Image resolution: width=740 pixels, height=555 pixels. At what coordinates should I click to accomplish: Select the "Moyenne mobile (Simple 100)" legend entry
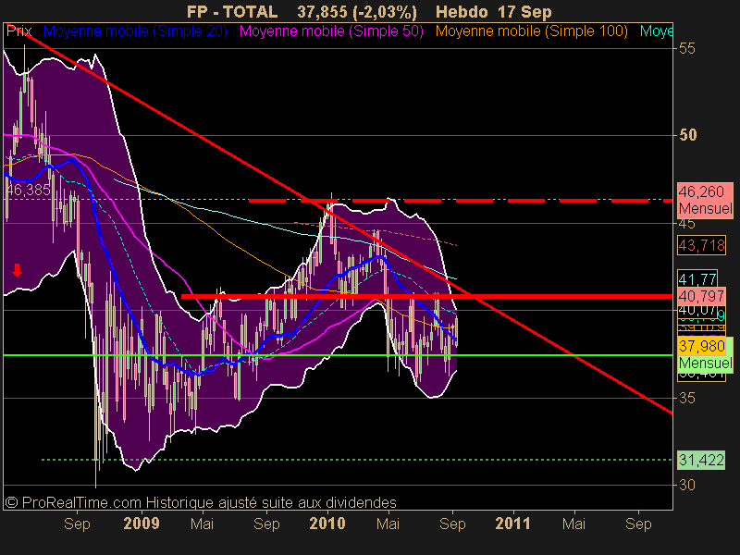tap(531, 31)
